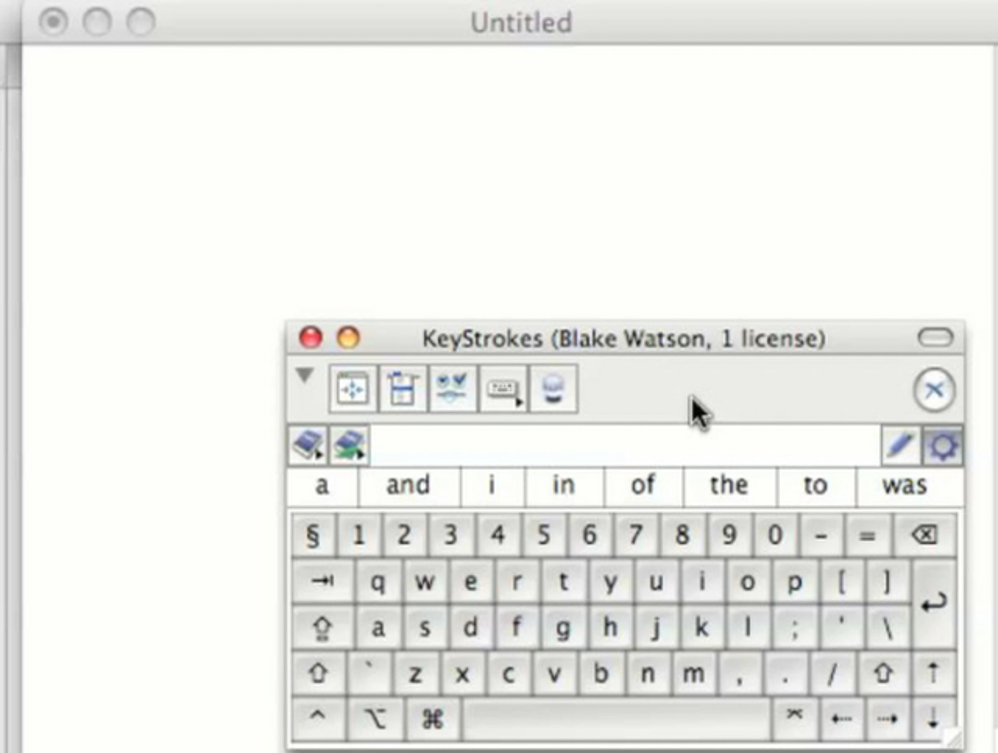Click the H-shaped layout toolbar icon
The width and height of the screenshot is (998, 753).
click(403, 388)
